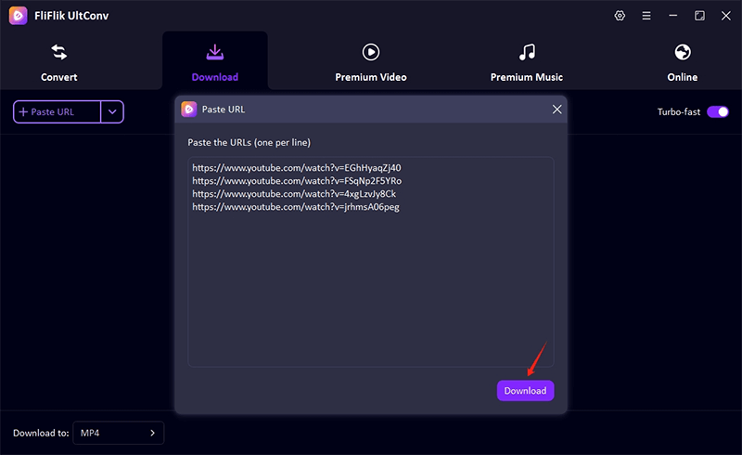Close the Paste URL dialog

pyautogui.click(x=557, y=110)
